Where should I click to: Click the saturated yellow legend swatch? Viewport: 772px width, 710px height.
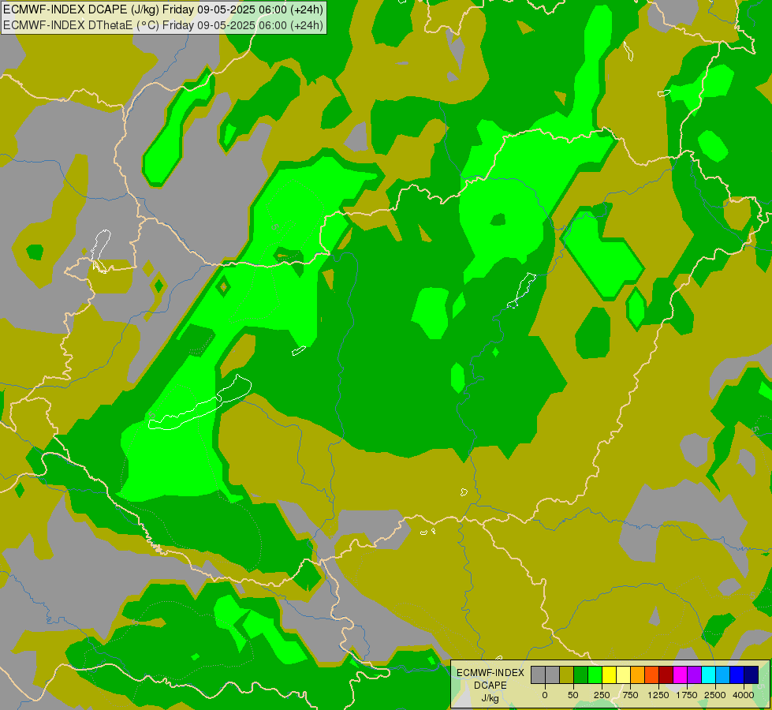click(609, 674)
